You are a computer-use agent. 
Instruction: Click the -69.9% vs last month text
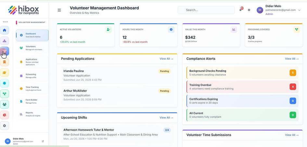[x=135, y=42]
